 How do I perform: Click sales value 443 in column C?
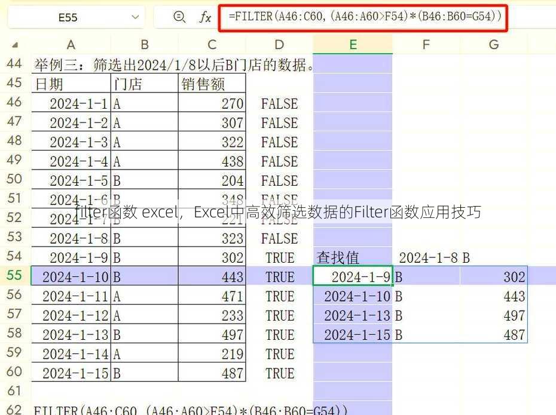[x=212, y=276]
